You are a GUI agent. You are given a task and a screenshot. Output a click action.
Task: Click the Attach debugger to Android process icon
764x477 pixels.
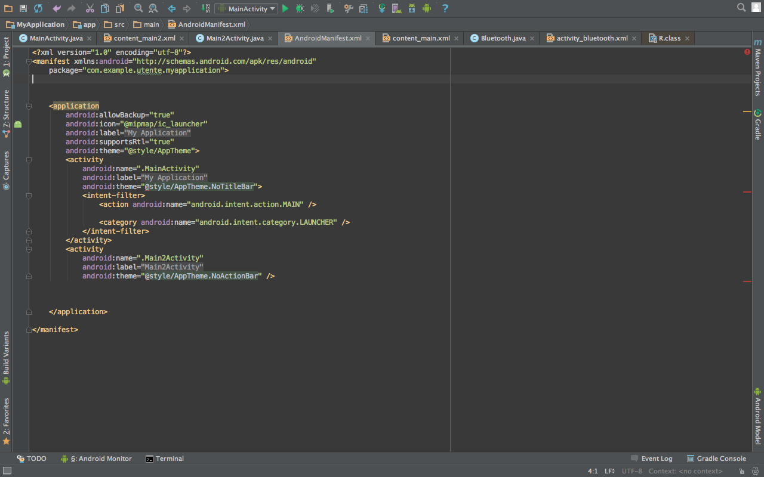click(331, 8)
